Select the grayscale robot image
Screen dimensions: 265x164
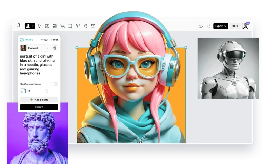pos(228,68)
